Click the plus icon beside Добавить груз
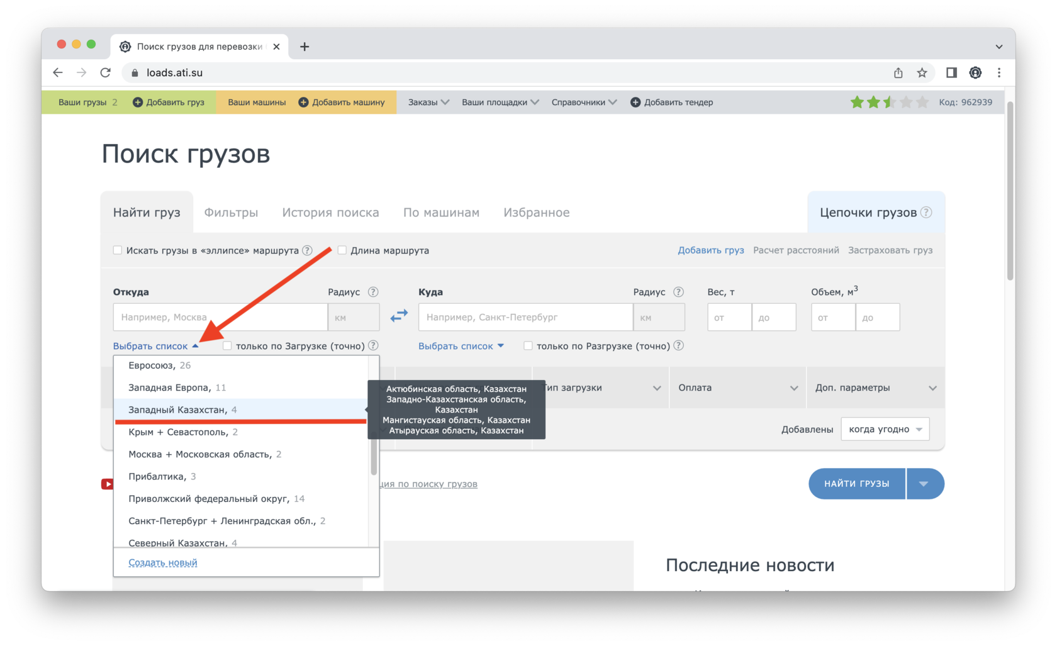 138,102
